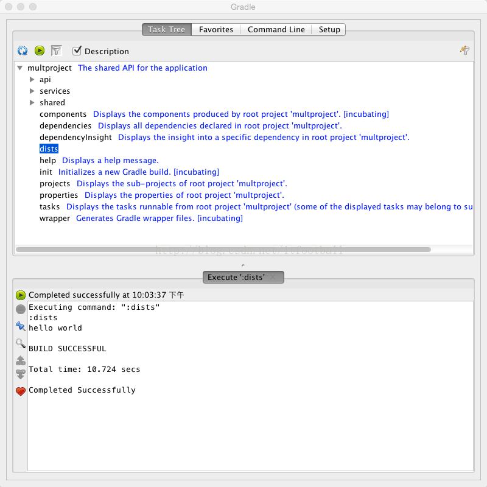Close the Execute ':dists' output tab
Image resolution: width=487 pixels, height=487 pixels.
point(273,277)
